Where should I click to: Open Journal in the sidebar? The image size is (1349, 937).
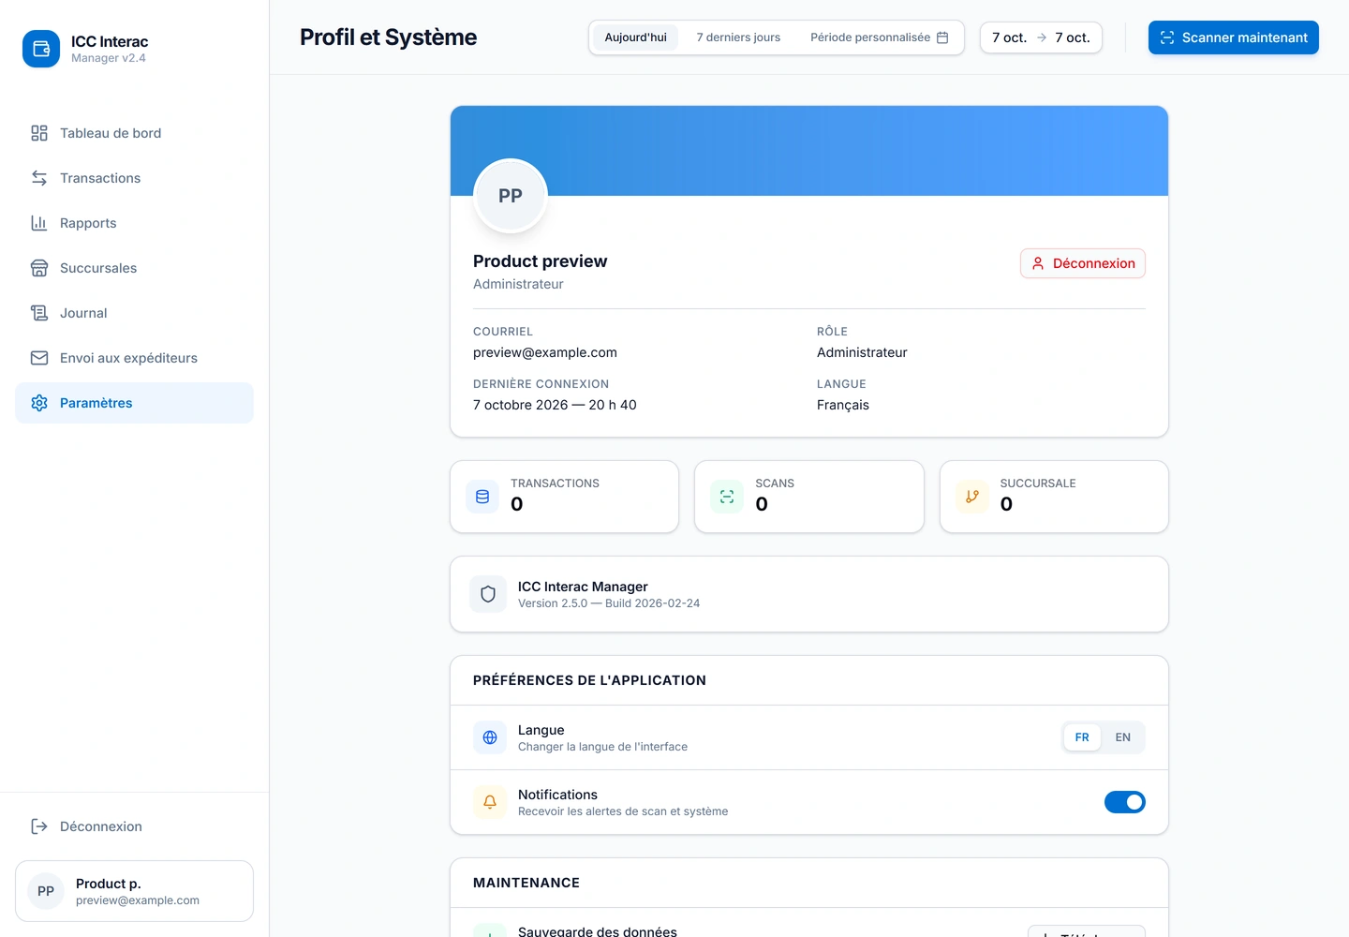click(x=134, y=313)
